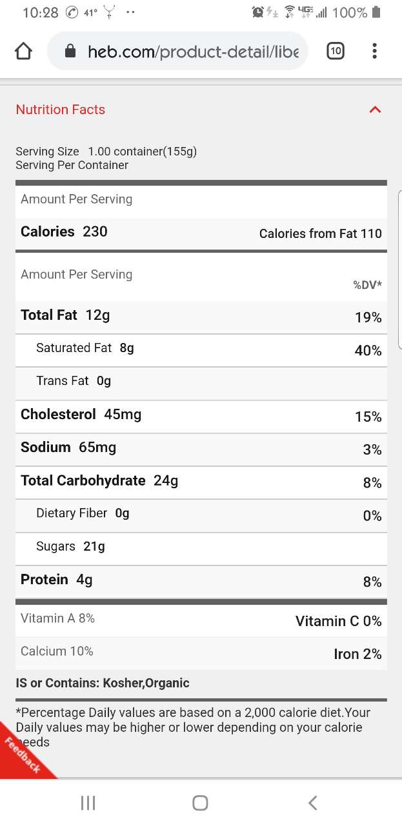
Task: Select the Nutrition Facts header label
Action: click(60, 110)
